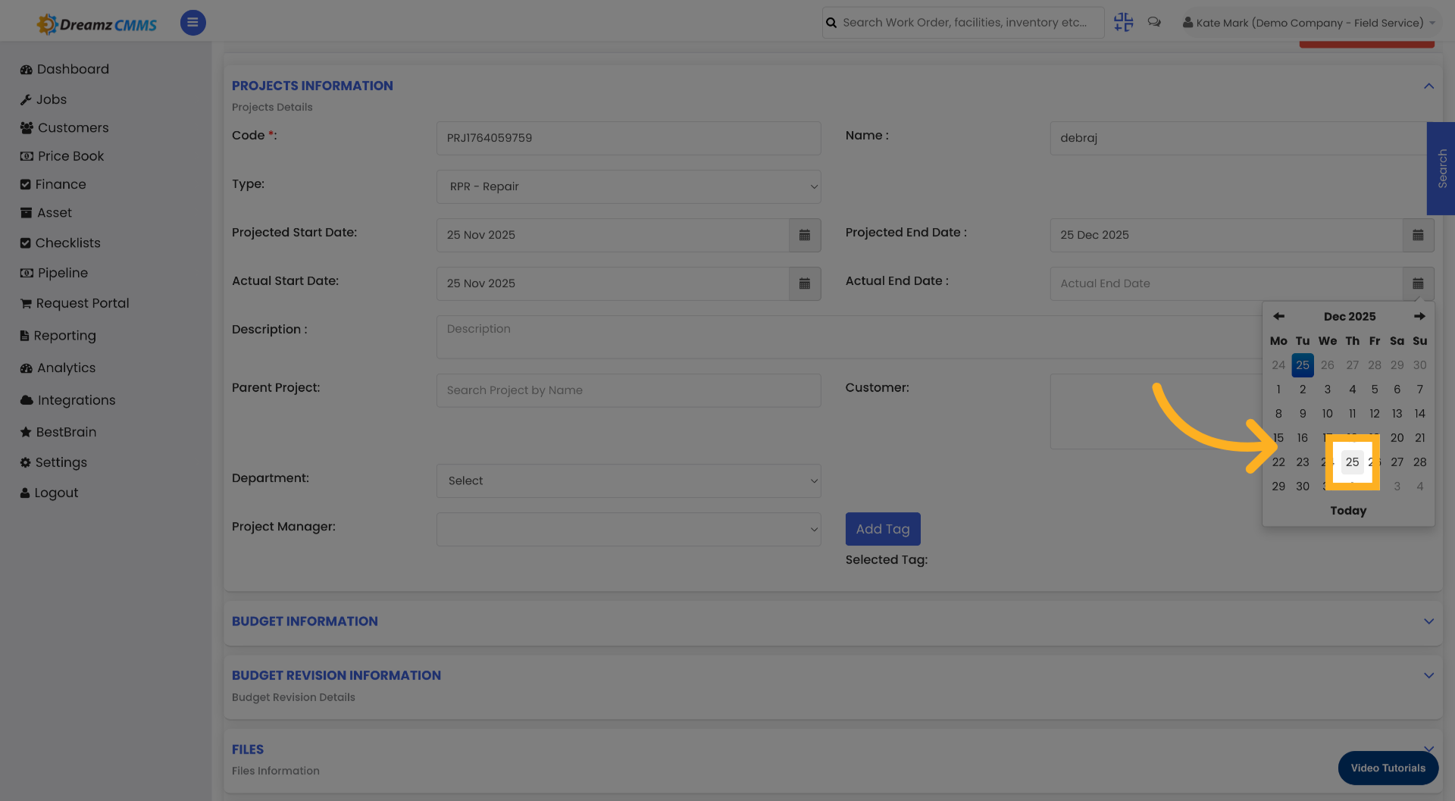Viewport: 1455px width, 801px height.
Task: Click the Name field containing debraj
Action: coord(1238,138)
